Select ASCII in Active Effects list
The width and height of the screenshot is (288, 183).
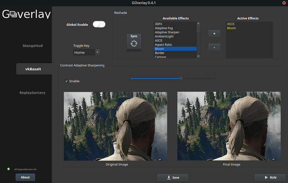[x=231, y=23]
